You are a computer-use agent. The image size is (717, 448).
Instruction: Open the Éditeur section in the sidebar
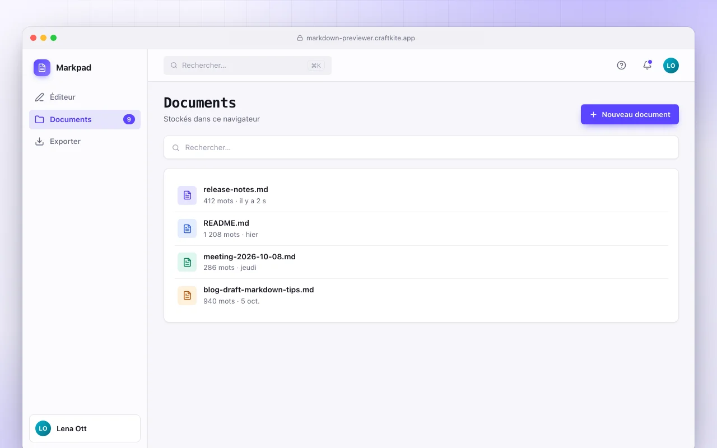85,97
